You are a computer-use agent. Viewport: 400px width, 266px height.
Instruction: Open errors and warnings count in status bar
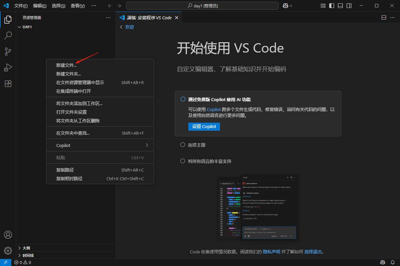point(23,262)
